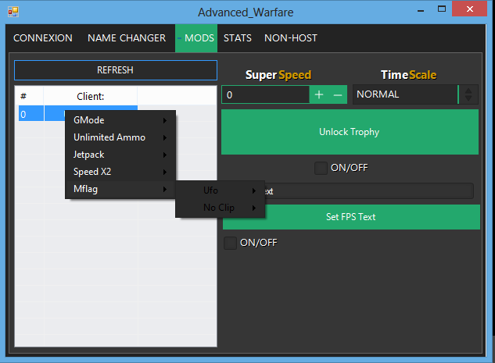Select the Mflag menu entry

tap(120, 189)
